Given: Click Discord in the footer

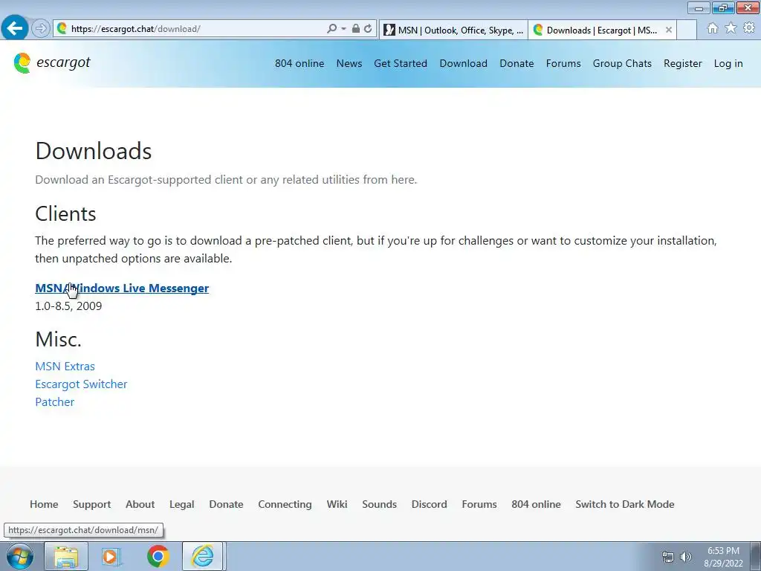Looking at the screenshot, I should click(429, 504).
